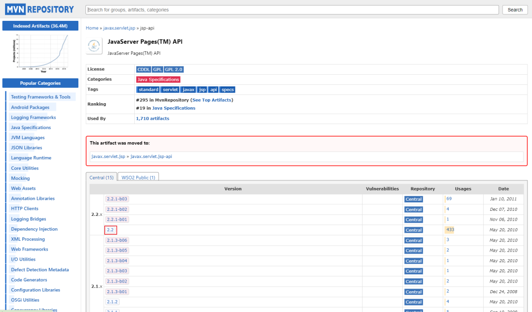
Task: Open Annotation Libraries category
Action: click(x=33, y=199)
